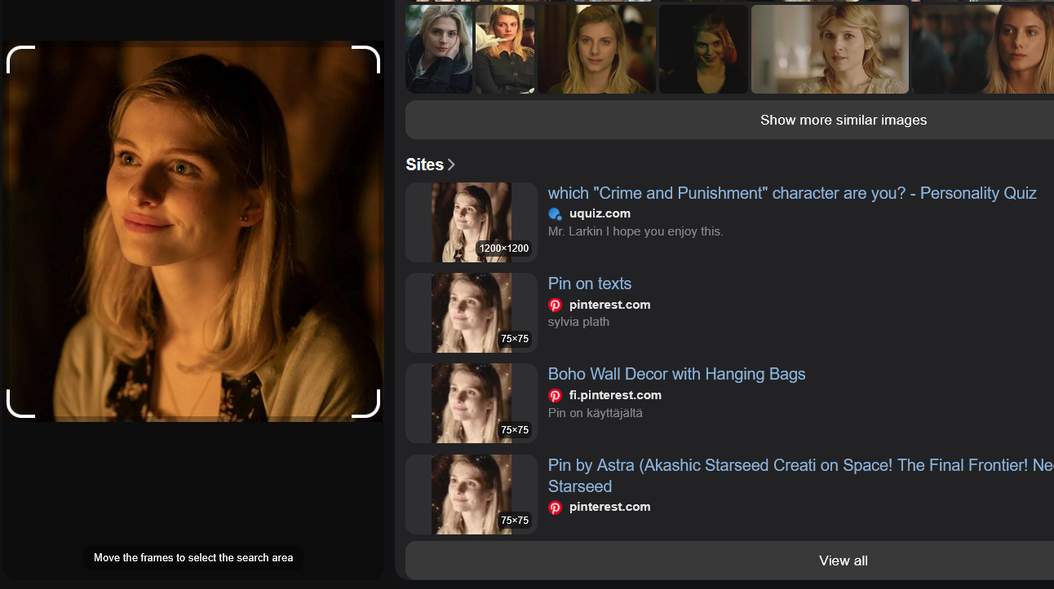
Task: Click 'Pin on käyttäjältä' description text
Action: click(x=596, y=413)
